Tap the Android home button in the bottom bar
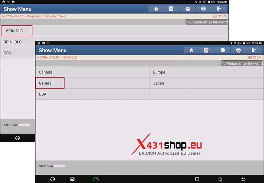 [220, 179]
